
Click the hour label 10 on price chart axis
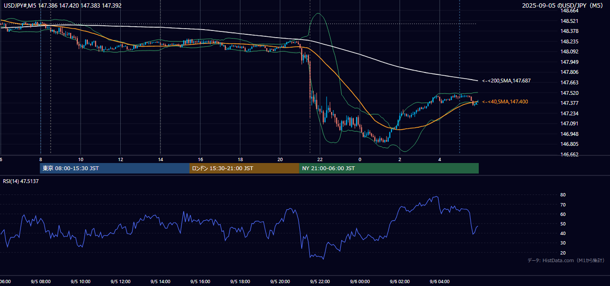click(x=81, y=159)
